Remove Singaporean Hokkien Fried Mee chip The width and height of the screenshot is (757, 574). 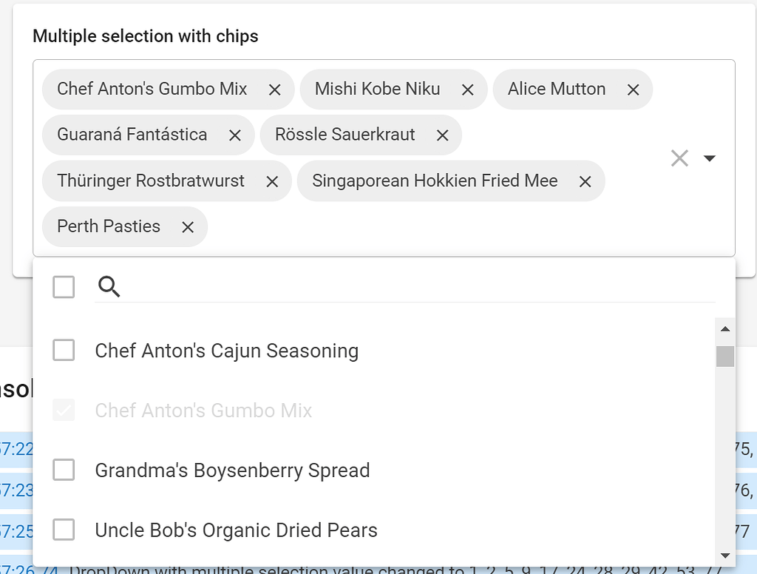(585, 181)
